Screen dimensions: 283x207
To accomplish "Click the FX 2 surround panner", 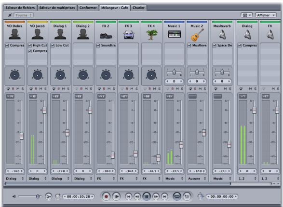I will [x=106, y=75].
